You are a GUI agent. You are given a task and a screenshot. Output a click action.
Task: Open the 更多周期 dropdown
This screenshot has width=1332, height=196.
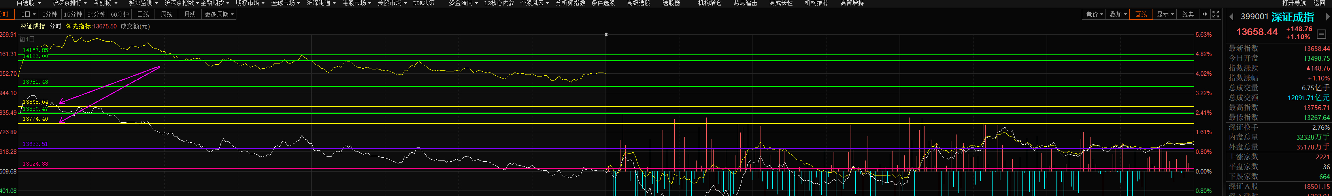(x=219, y=15)
